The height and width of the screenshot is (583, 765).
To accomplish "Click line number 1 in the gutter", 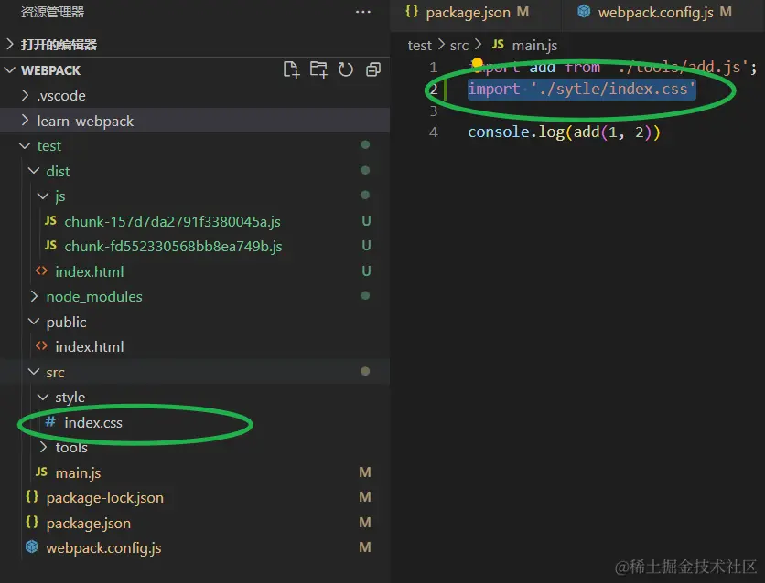I will pyautogui.click(x=433, y=68).
